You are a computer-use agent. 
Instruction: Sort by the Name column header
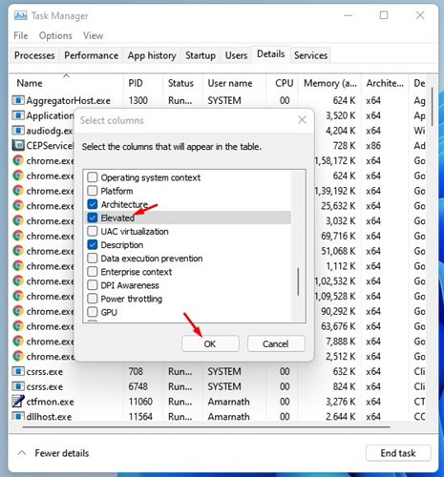(67, 83)
